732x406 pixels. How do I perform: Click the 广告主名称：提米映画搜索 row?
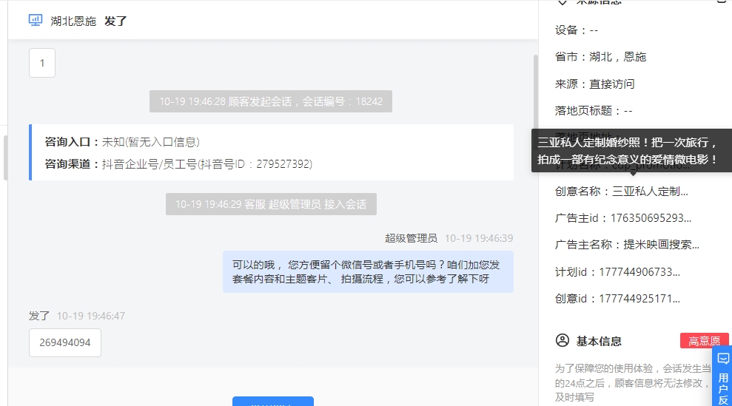(627, 245)
